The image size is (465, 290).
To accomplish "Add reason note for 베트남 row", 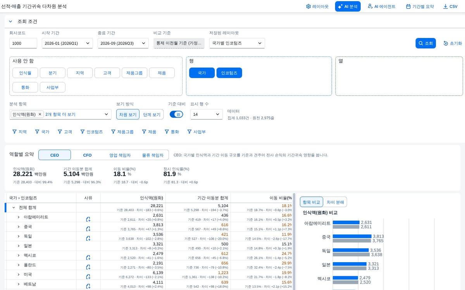I will coord(88,286).
